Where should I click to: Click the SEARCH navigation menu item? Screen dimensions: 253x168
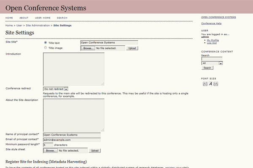click(x=62, y=18)
